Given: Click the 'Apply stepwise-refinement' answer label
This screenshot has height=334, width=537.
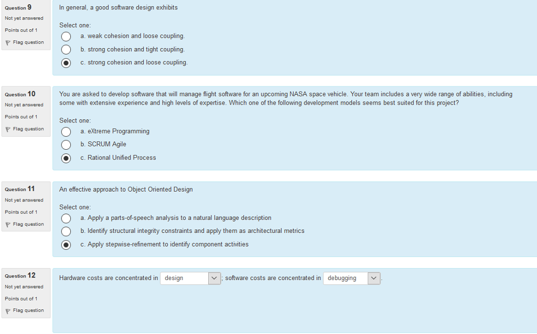Looking at the screenshot, I should click(164, 244).
